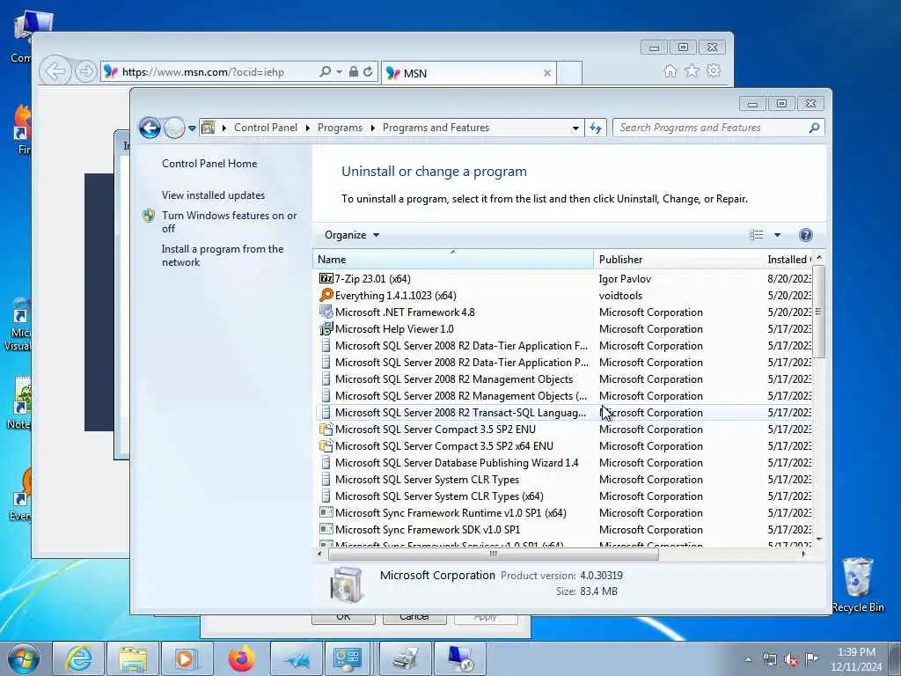The image size is (901, 676).
Task: Open Internet Explorer Favorites star
Action: [x=692, y=70]
